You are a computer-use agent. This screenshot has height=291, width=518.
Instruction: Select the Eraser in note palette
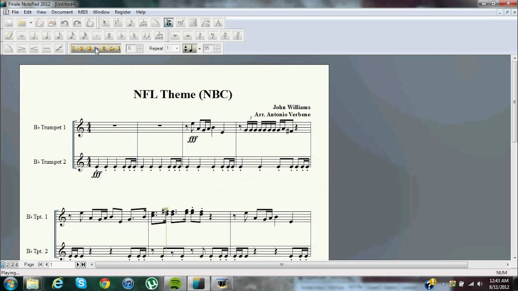click(x=9, y=36)
